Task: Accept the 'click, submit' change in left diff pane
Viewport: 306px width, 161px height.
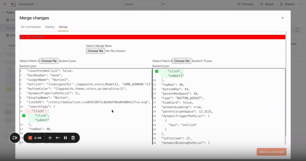Action: coord(24,116)
